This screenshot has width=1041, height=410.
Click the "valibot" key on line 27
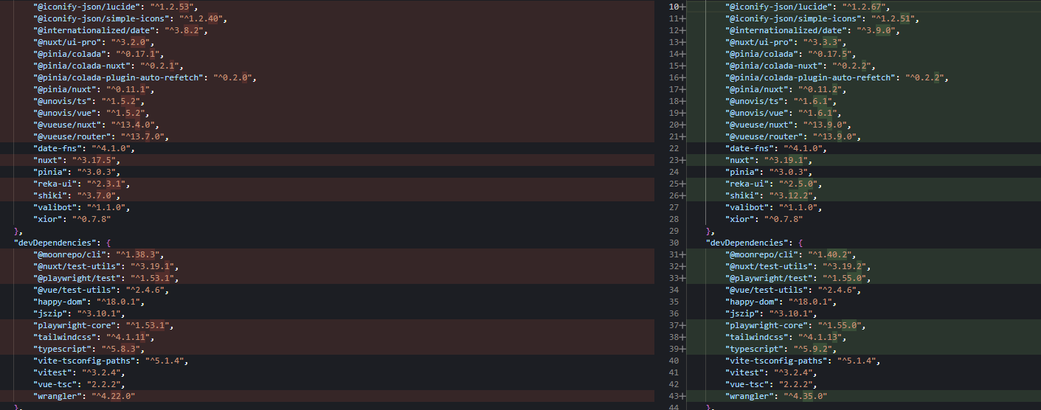point(747,207)
